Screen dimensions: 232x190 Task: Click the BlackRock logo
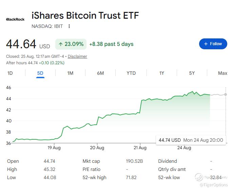pos(15,19)
